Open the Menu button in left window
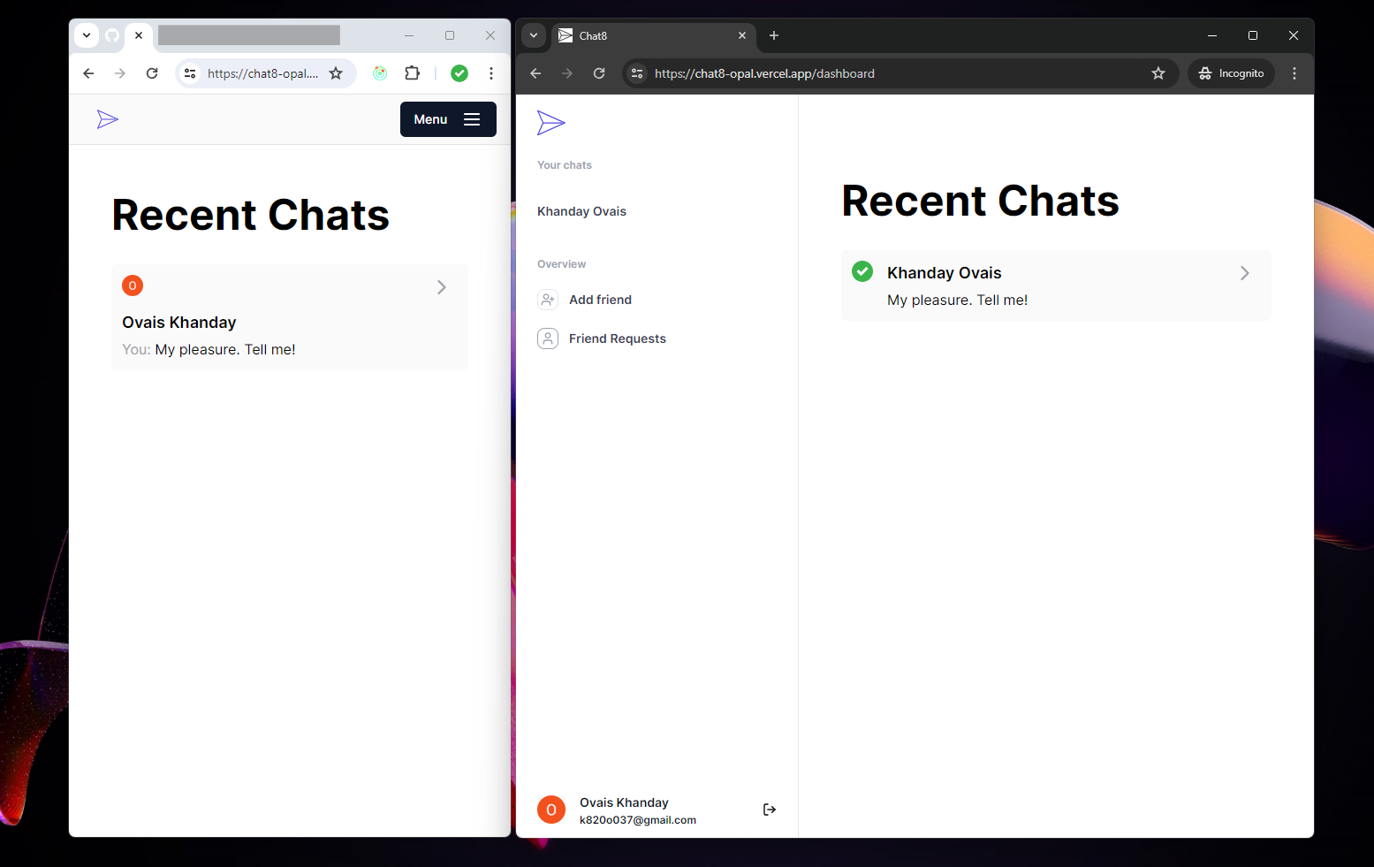The width and height of the screenshot is (1374, 867). 448,119
